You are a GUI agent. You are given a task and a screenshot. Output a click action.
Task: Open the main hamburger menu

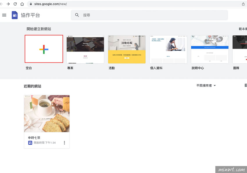click(x=4, y=15)
